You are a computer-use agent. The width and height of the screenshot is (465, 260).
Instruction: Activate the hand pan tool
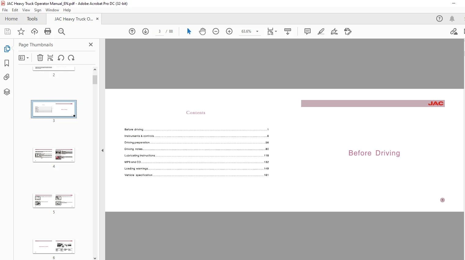click(202, 31)
